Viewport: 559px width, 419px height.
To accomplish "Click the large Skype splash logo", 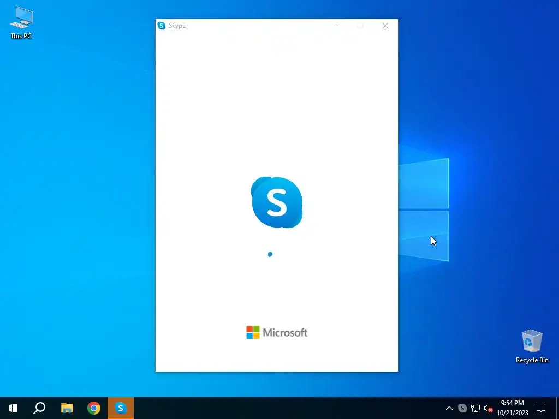I will coord(277,202).
